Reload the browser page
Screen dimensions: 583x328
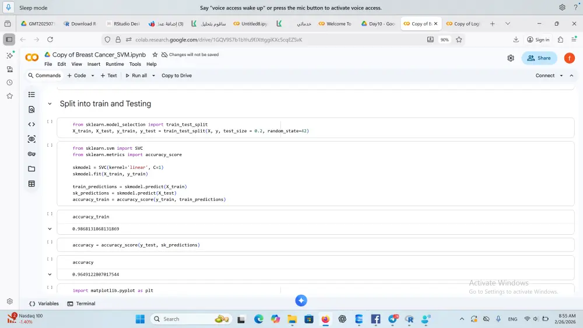50,40
